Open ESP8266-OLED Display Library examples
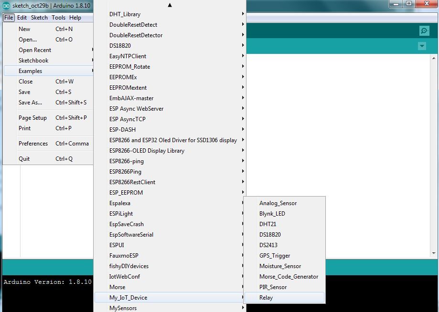 click(170, 151)
